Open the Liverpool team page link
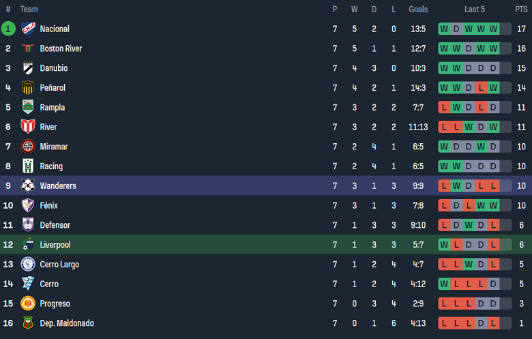Screen dimensions: 532x339 click(x=55, y=245)
